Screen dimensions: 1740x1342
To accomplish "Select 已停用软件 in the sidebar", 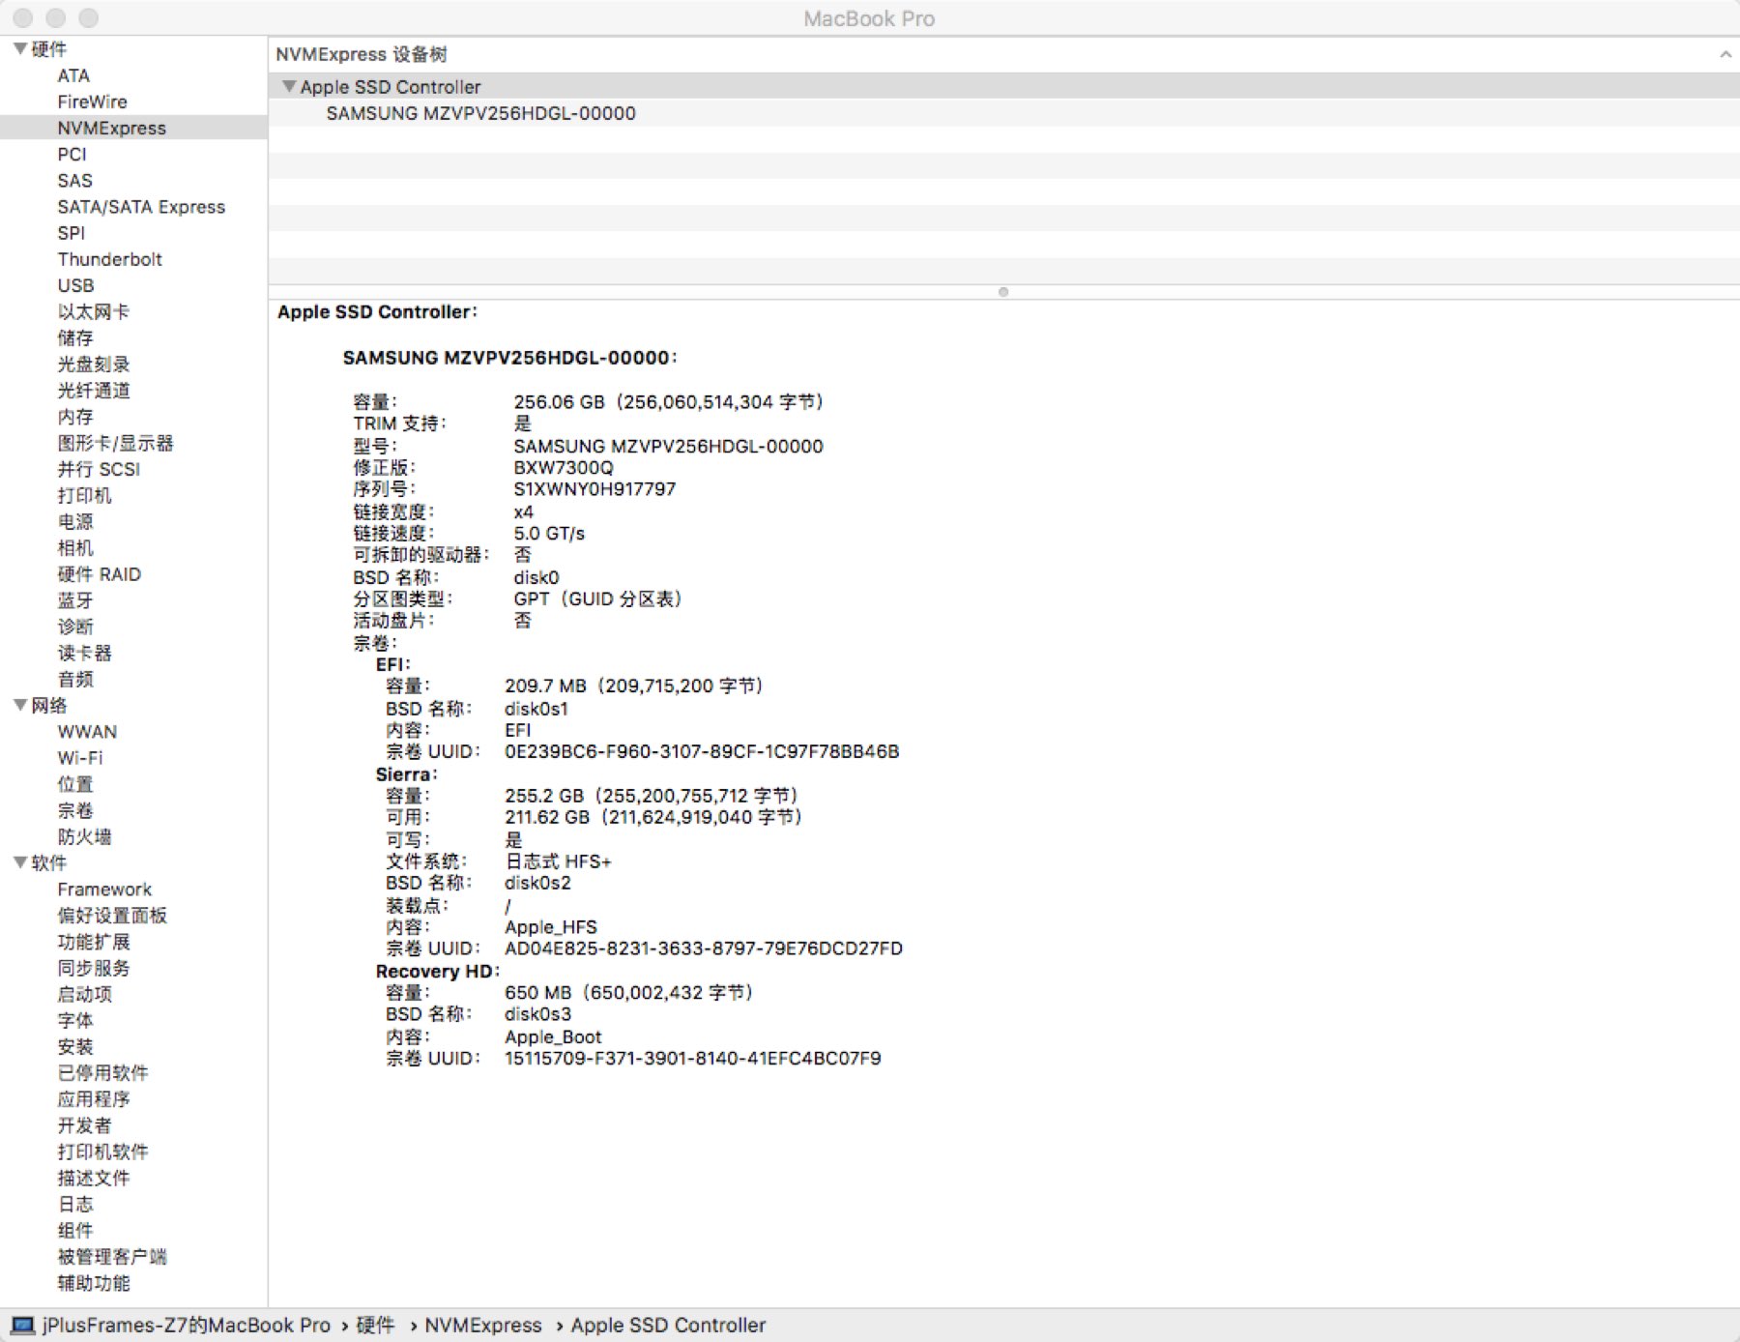I will click(102, 1073).
